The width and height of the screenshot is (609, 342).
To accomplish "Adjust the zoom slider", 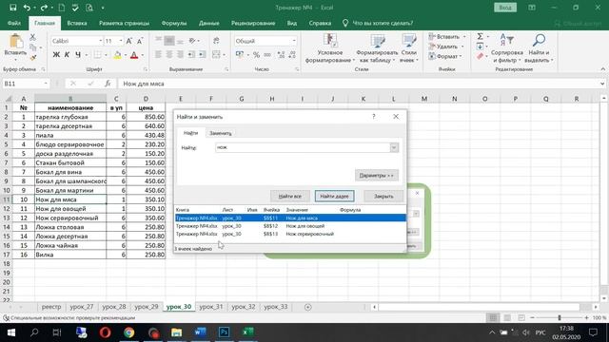I will [x=560, y=317].
